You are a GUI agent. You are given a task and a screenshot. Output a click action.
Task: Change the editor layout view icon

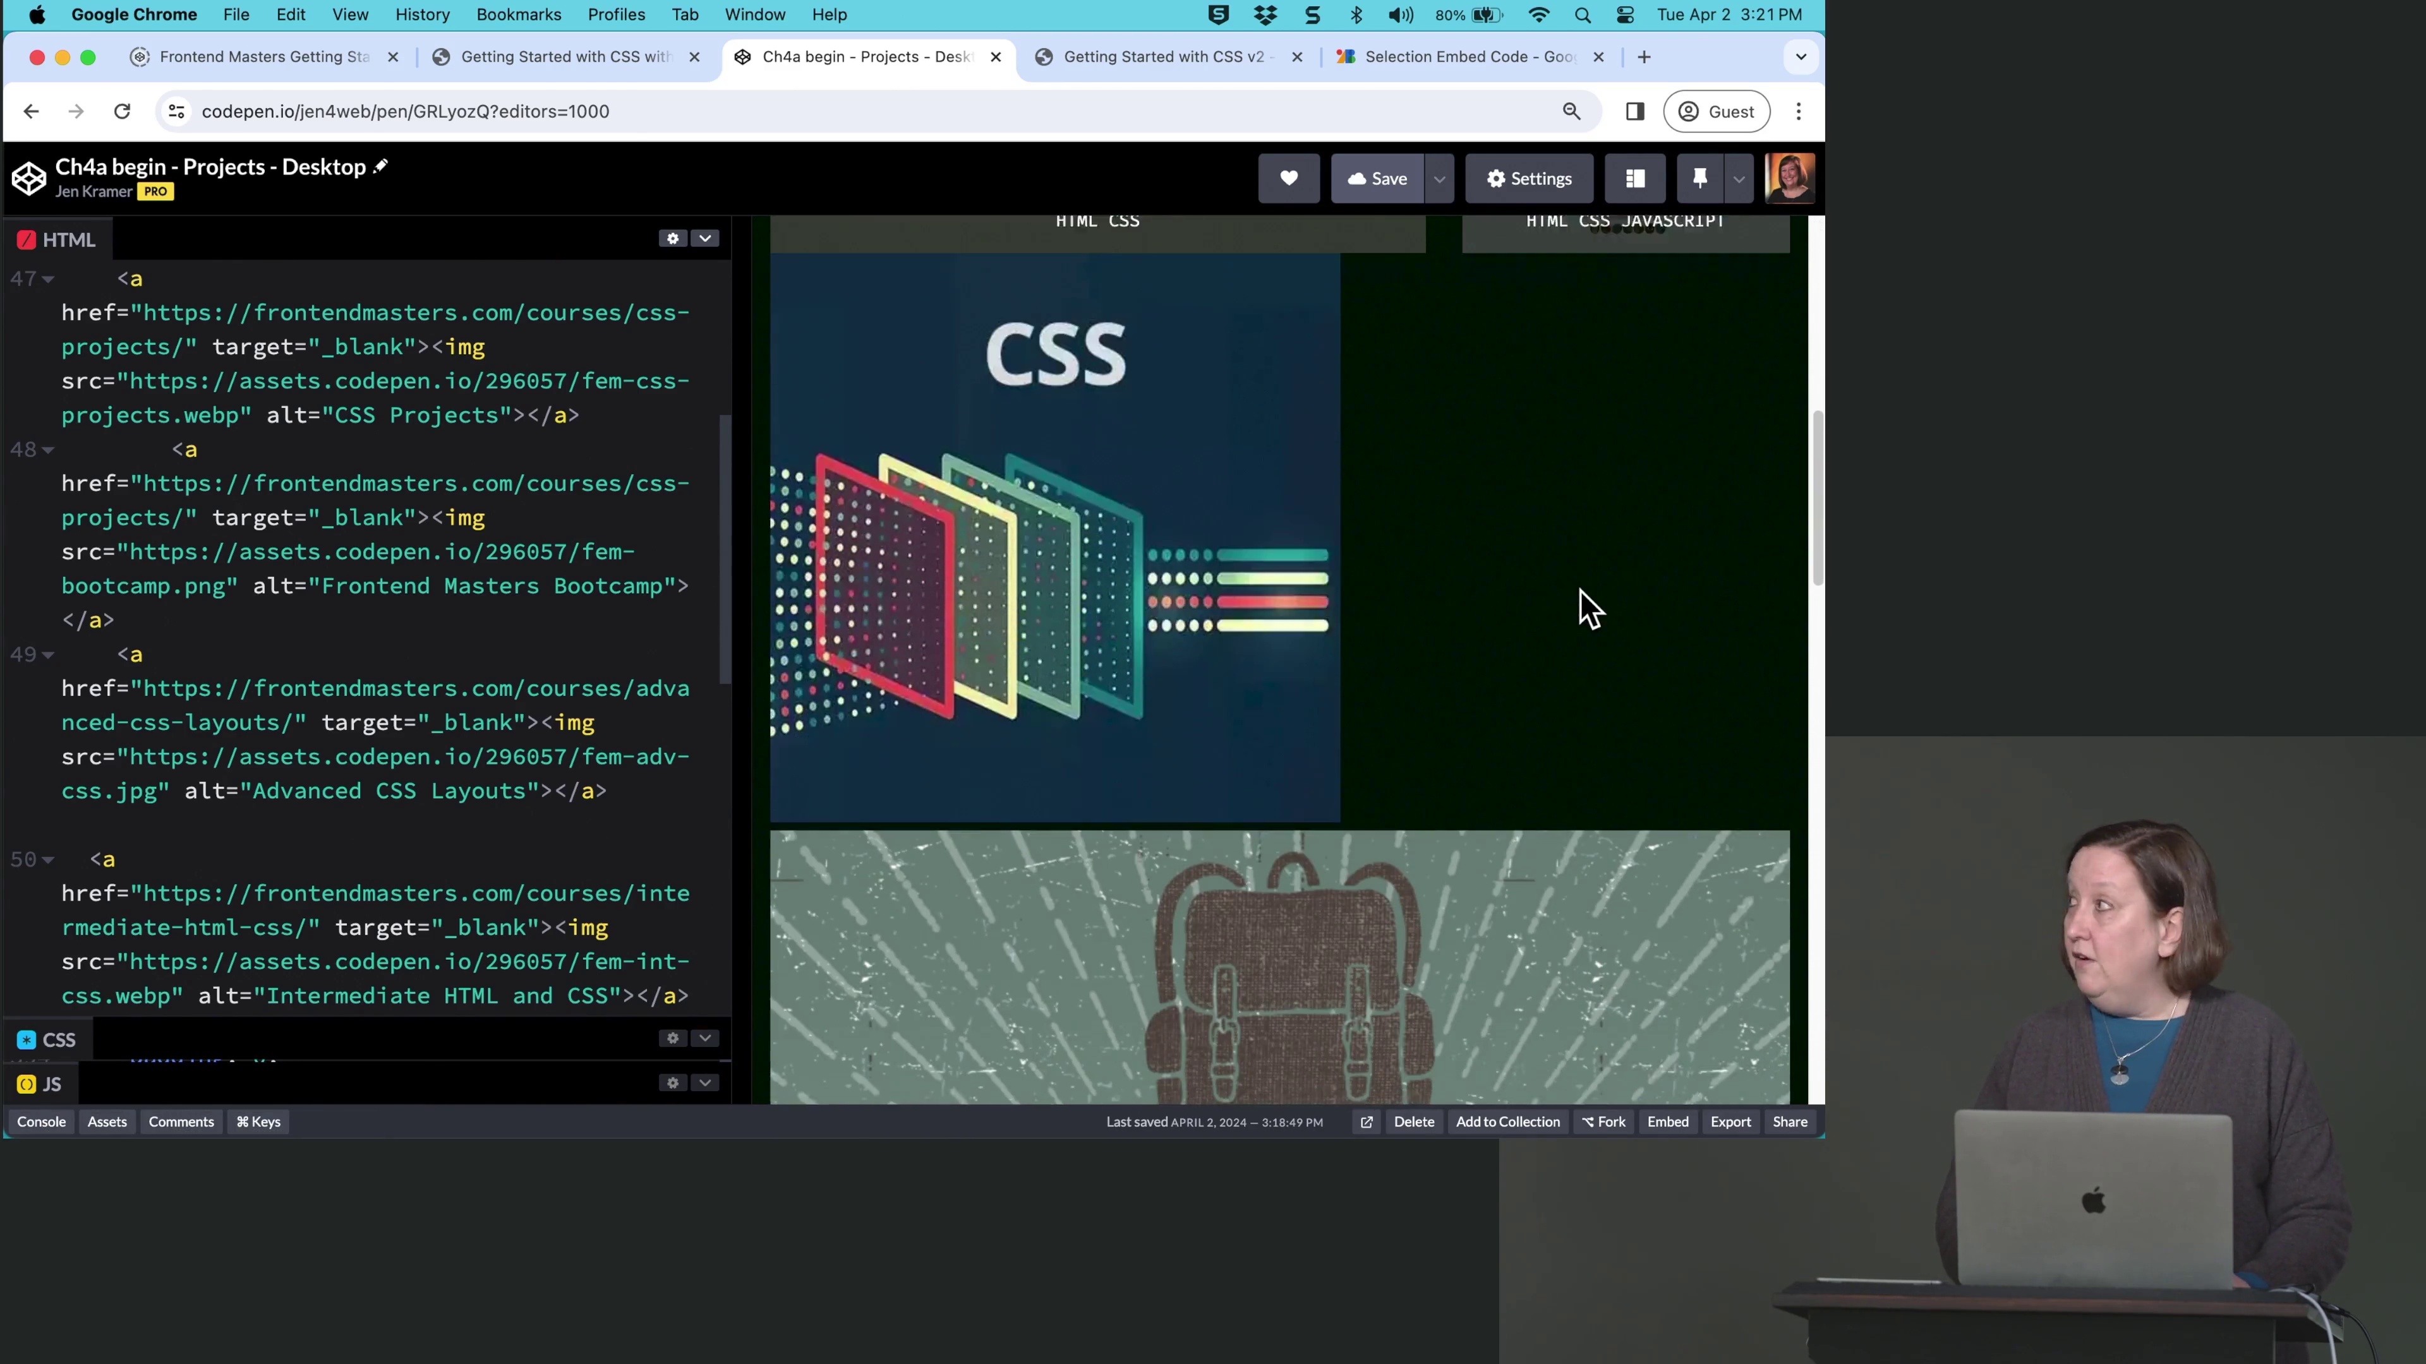coord(1635,178)
